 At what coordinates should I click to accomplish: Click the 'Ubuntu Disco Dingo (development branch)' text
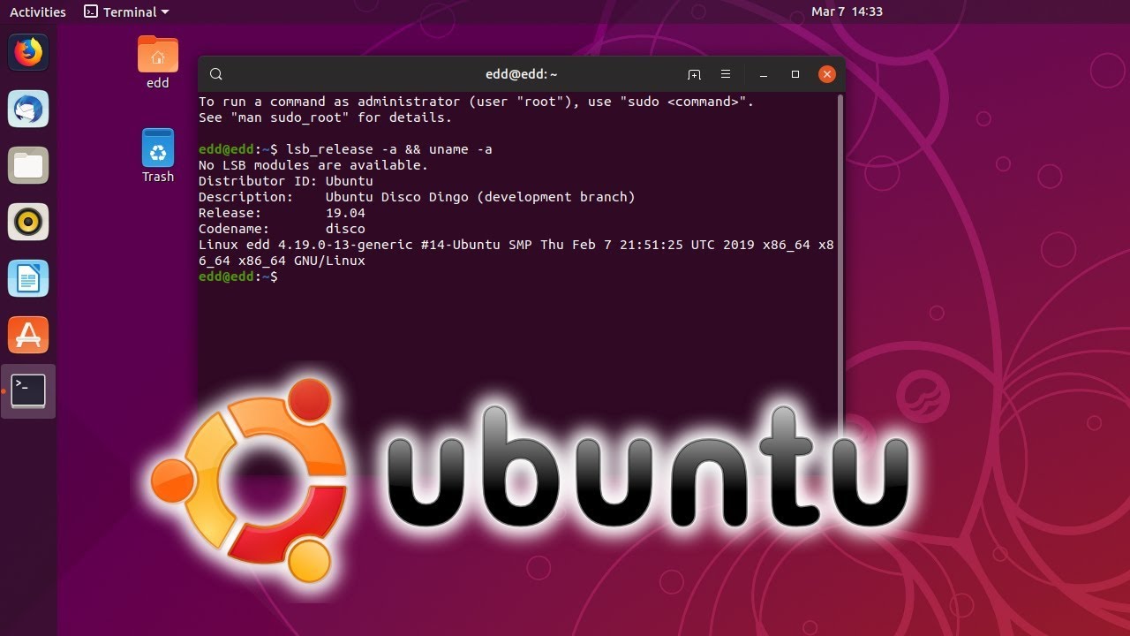[x=480, y=197]
